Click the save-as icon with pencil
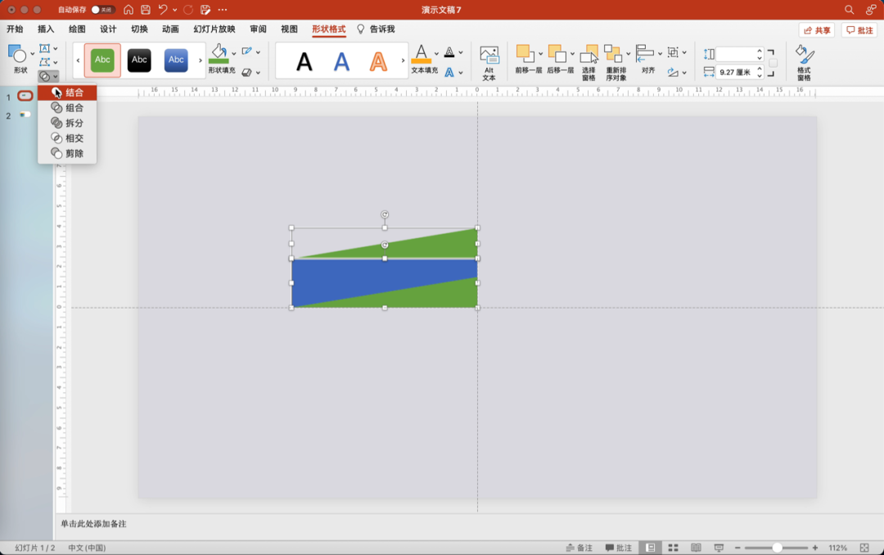 (x=205, y=10)
